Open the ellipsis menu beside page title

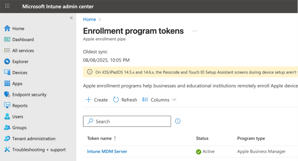[x=195, y=31]
